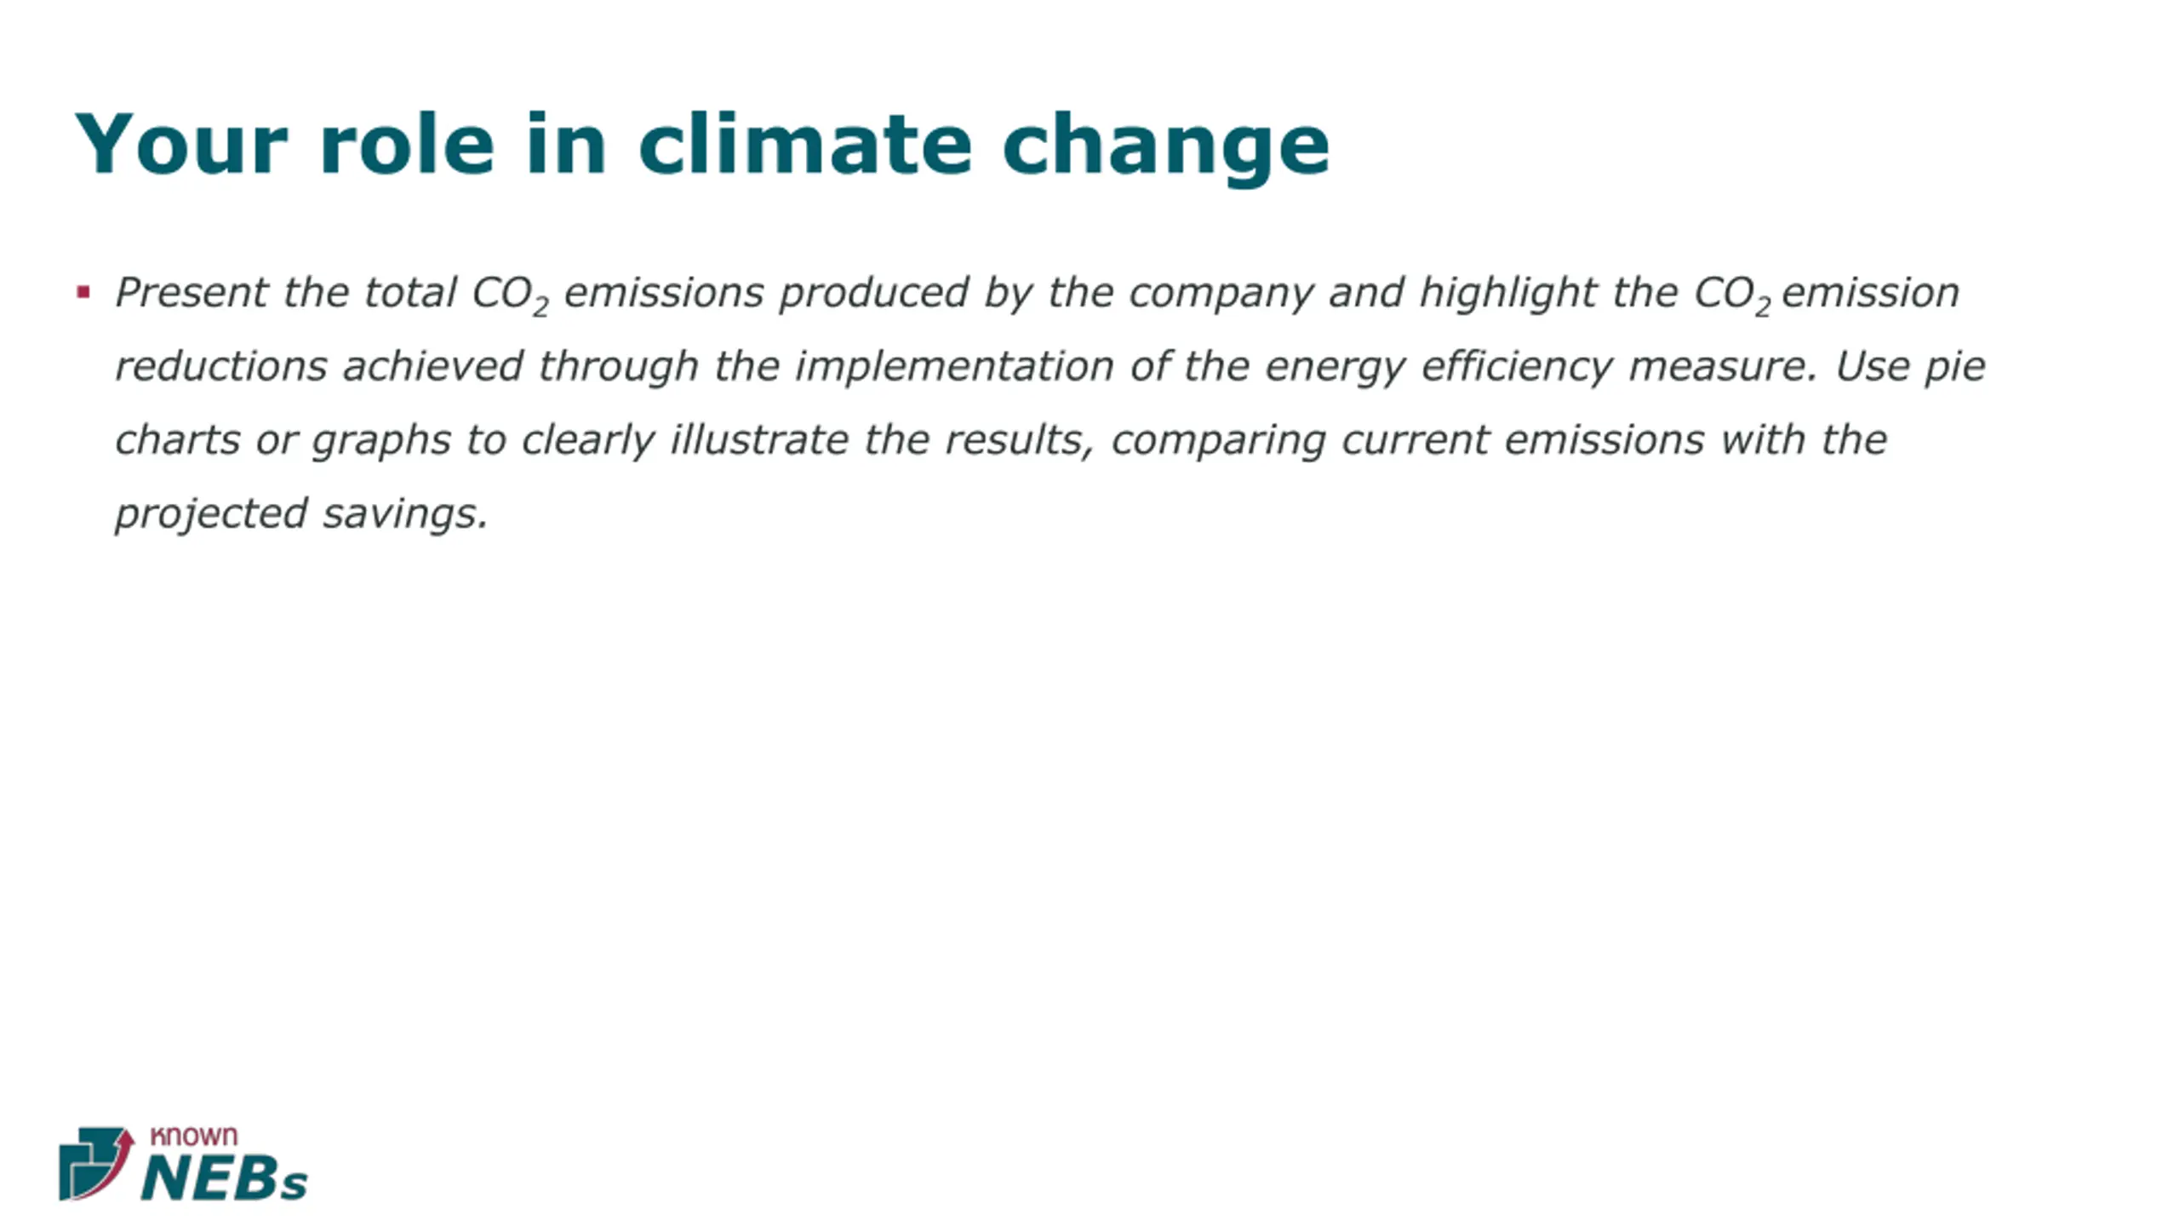Click the words 'projected savings'

302,514
